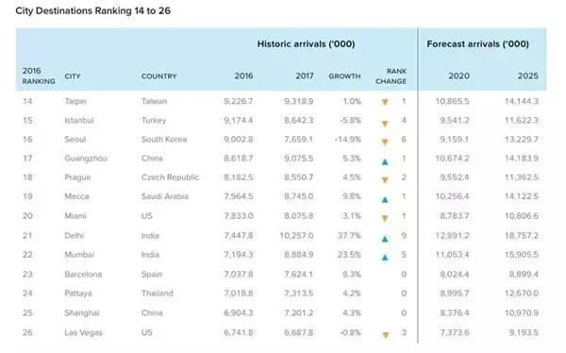566x353 pixels.
Task: Click the 2025 forecast column header
Action: tap(527, 76)
